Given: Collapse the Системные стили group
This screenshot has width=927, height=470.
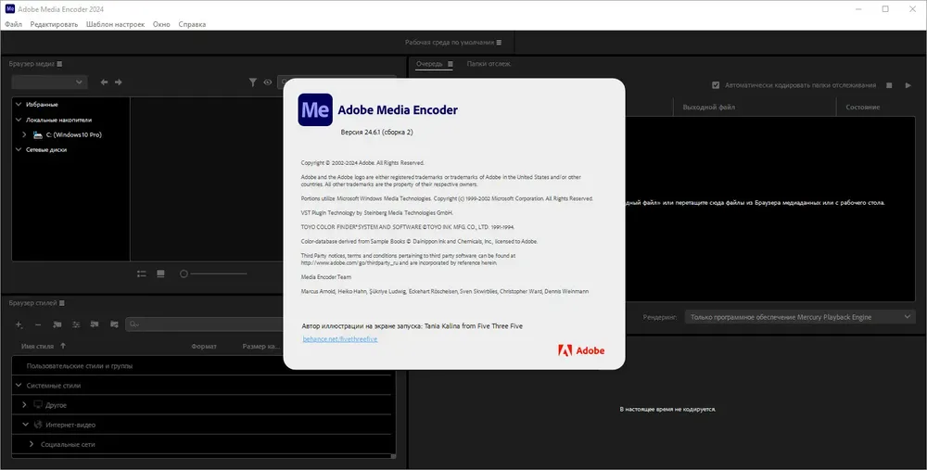Looking at the screenshot, I should (x=19, y=385).
